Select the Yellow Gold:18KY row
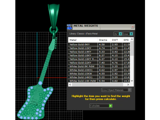The height and width of the screenshot is (120, 160). coord(99,55)
